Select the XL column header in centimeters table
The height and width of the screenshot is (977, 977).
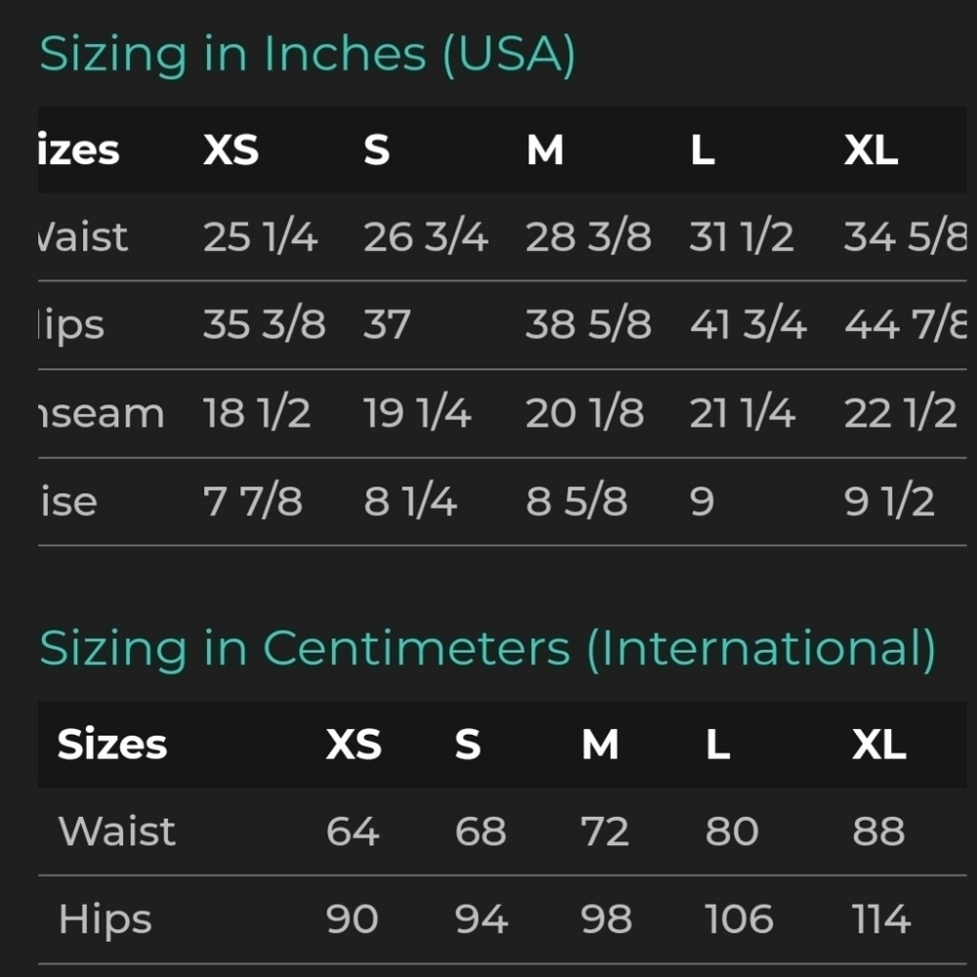(878, 744)
